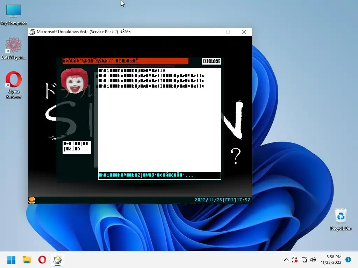Viewport: 358px width, 268px height.
Task: Open network status tray icon
Action: click(x=304, y=260)
